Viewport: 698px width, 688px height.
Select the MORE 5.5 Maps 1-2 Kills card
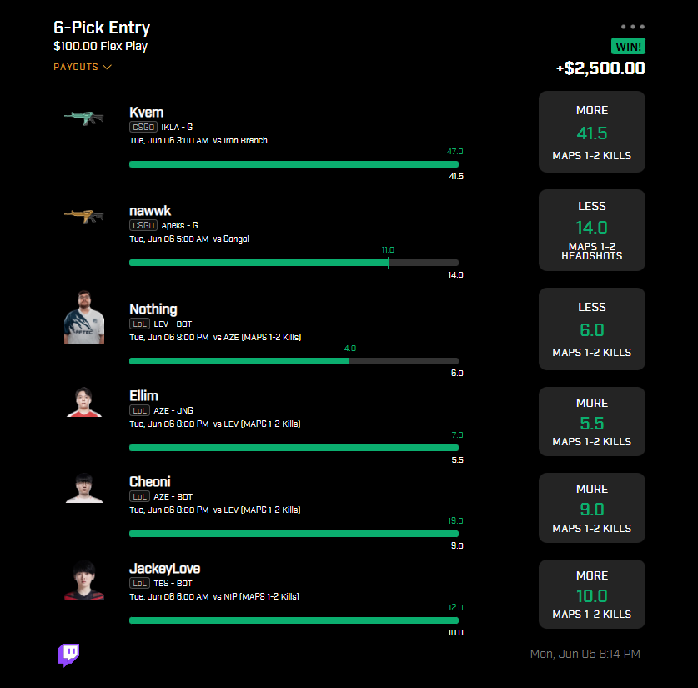pos(591,421)
